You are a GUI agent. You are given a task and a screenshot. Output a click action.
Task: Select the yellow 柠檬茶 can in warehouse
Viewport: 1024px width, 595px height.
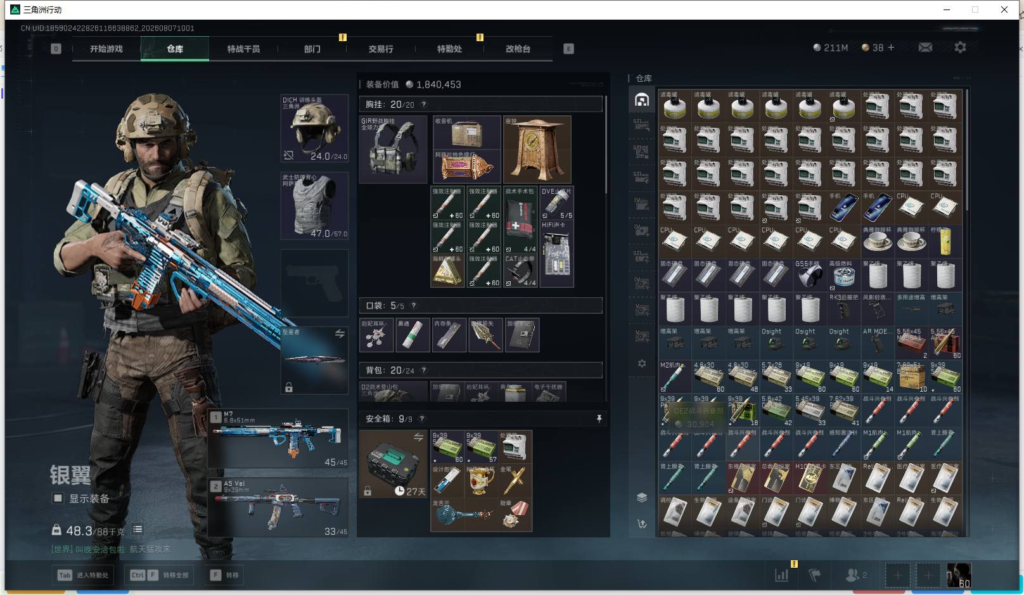tap(945, 241)
